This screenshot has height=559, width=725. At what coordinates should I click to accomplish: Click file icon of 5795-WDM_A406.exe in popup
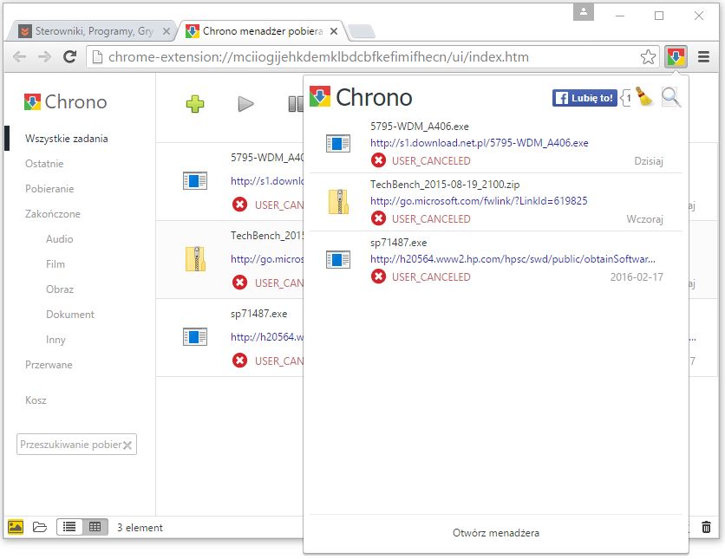coord(338,143)
